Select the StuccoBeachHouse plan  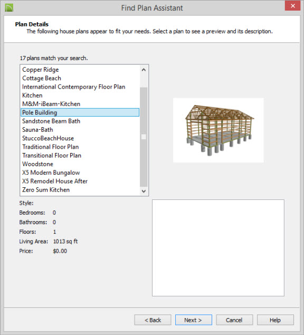tap(48, 138)
